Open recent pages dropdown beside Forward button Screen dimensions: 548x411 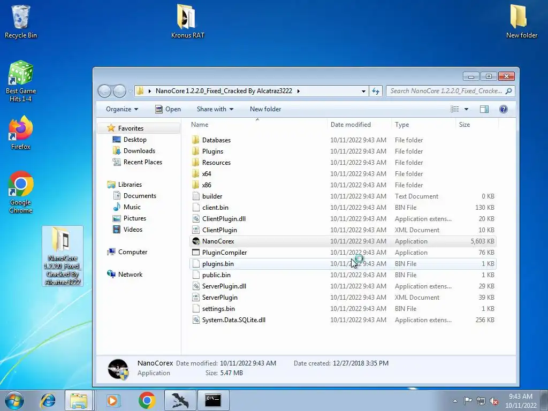click(130, 91)
